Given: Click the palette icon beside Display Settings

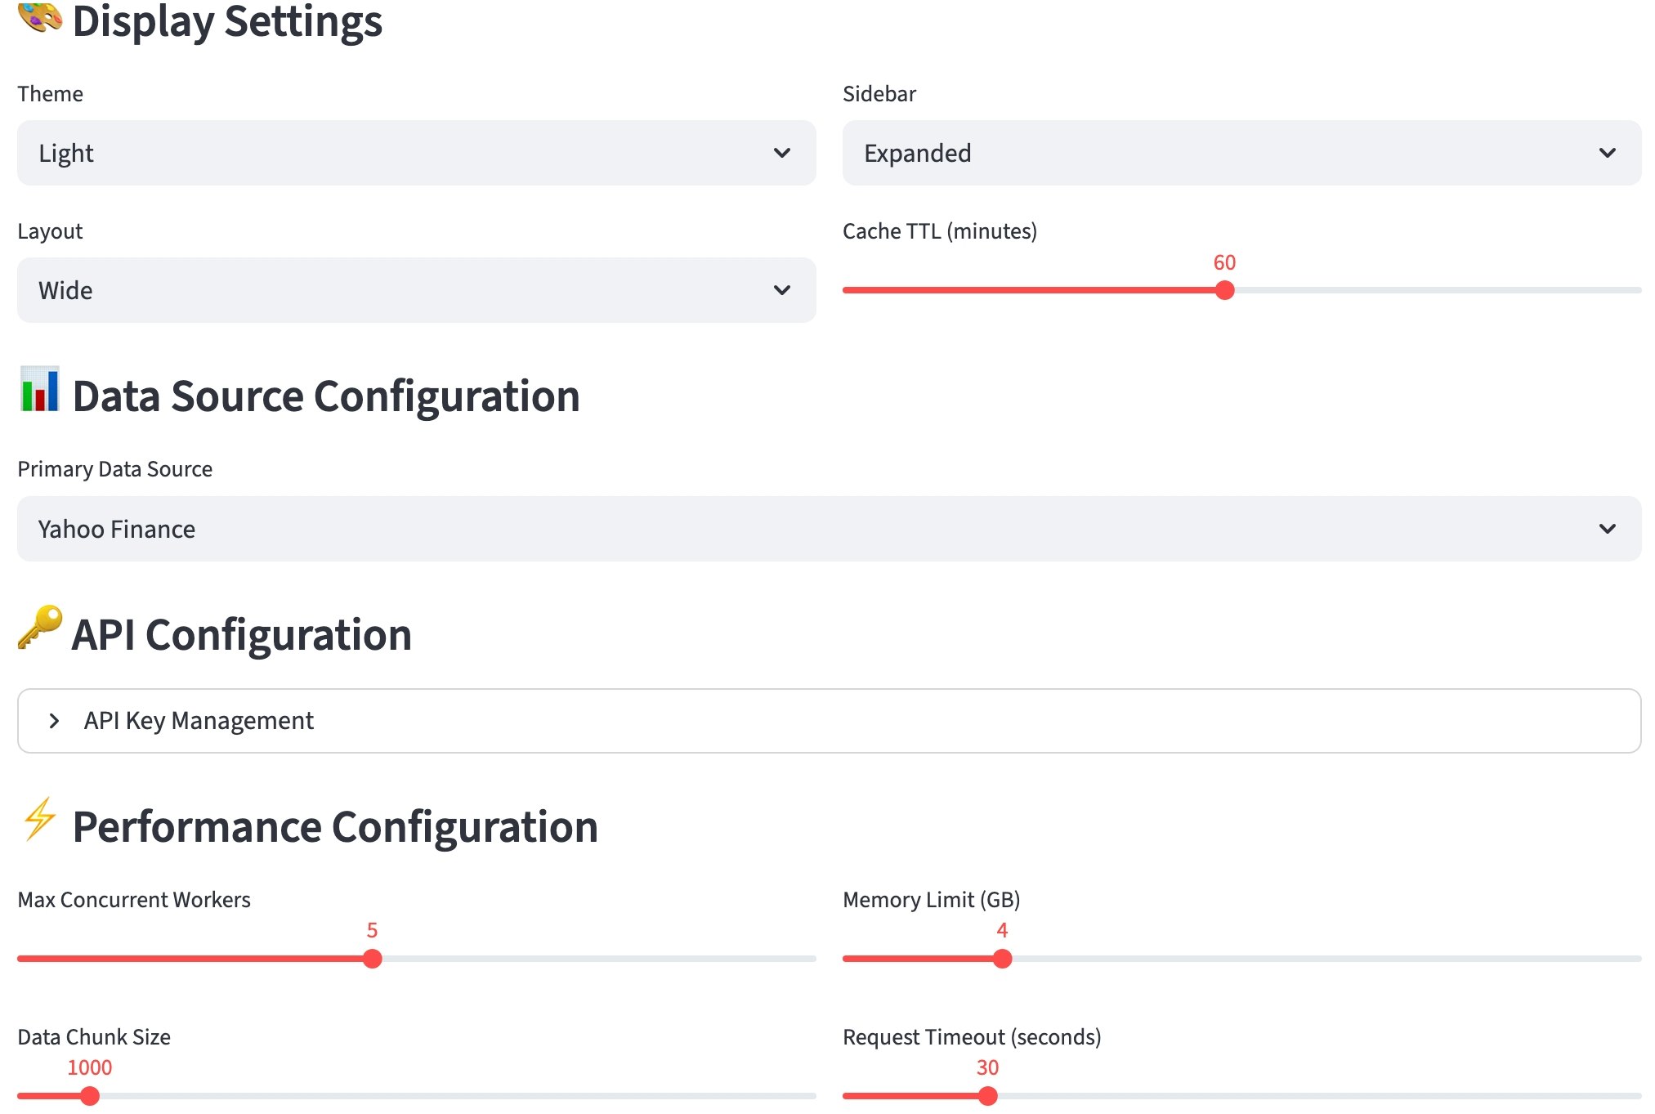Looking at the screenshot, I should point(39,16).
